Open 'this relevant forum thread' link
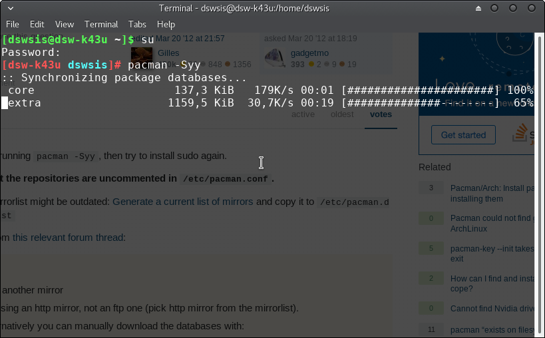 [x=68, y=237]
